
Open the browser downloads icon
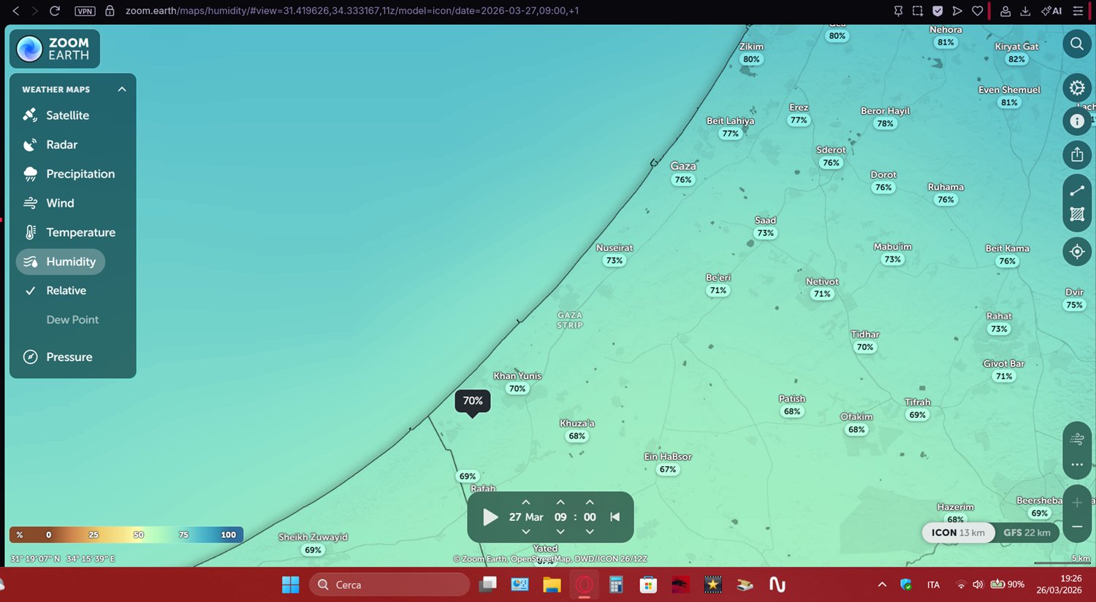point(1025,11)
